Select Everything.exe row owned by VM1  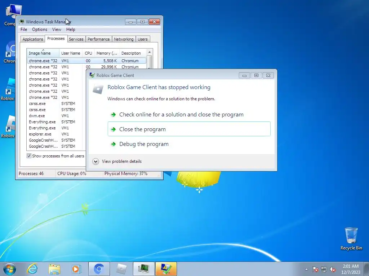[56, 128]
